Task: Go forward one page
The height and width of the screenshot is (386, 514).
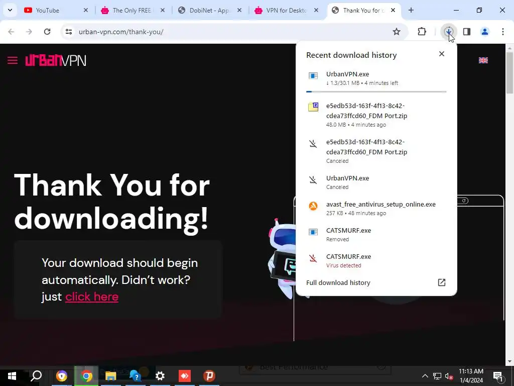Action: pos(29,32)
